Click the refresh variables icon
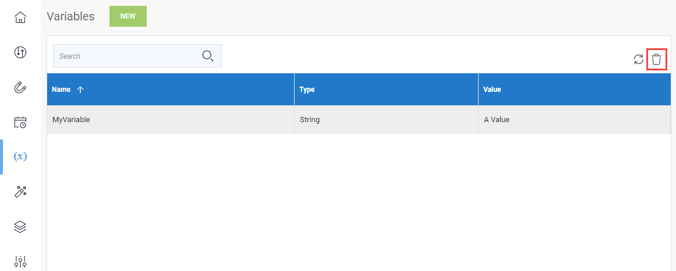Screen dimensions: 676x271 [x=639, y=59]
